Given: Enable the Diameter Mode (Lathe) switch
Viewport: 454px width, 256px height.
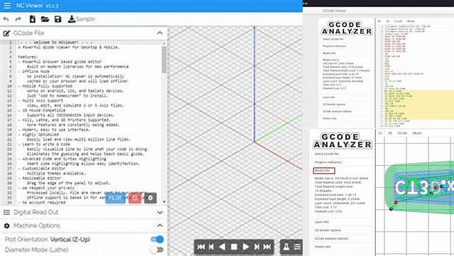Looking at the screenshot, I should tap(157, 250).
